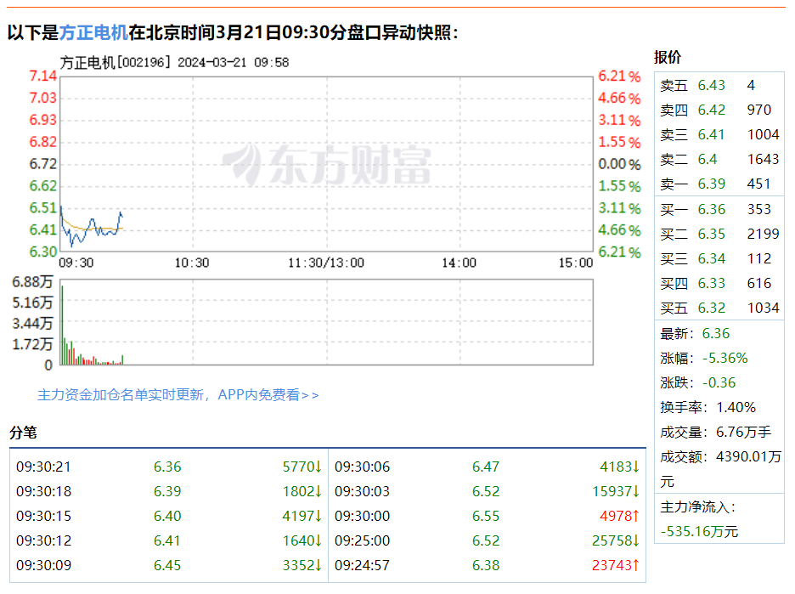Click 买四 price 6.33
The image size is (795, 594).
712,283
